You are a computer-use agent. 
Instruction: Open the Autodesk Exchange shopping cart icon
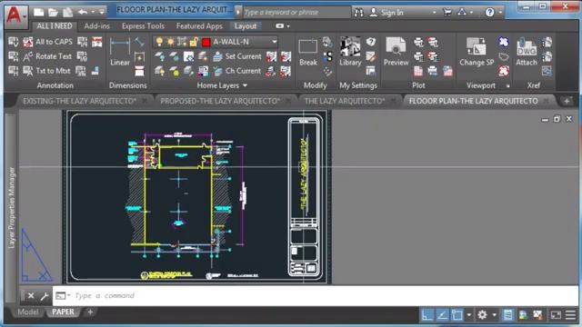(447, 12)
